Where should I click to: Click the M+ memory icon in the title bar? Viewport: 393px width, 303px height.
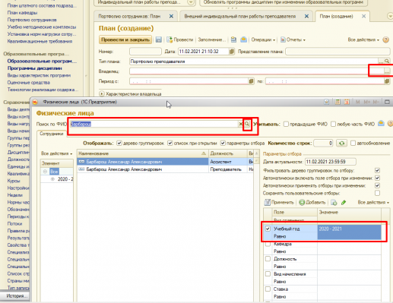(x=367, y=102)
